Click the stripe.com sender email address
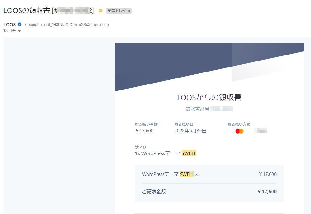Screen dimensions: 311x214 point(67,25)
